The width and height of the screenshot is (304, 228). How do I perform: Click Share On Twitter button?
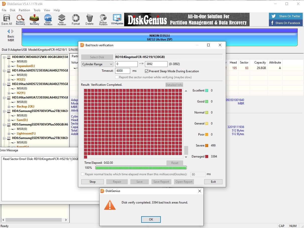tap(286, 16)
